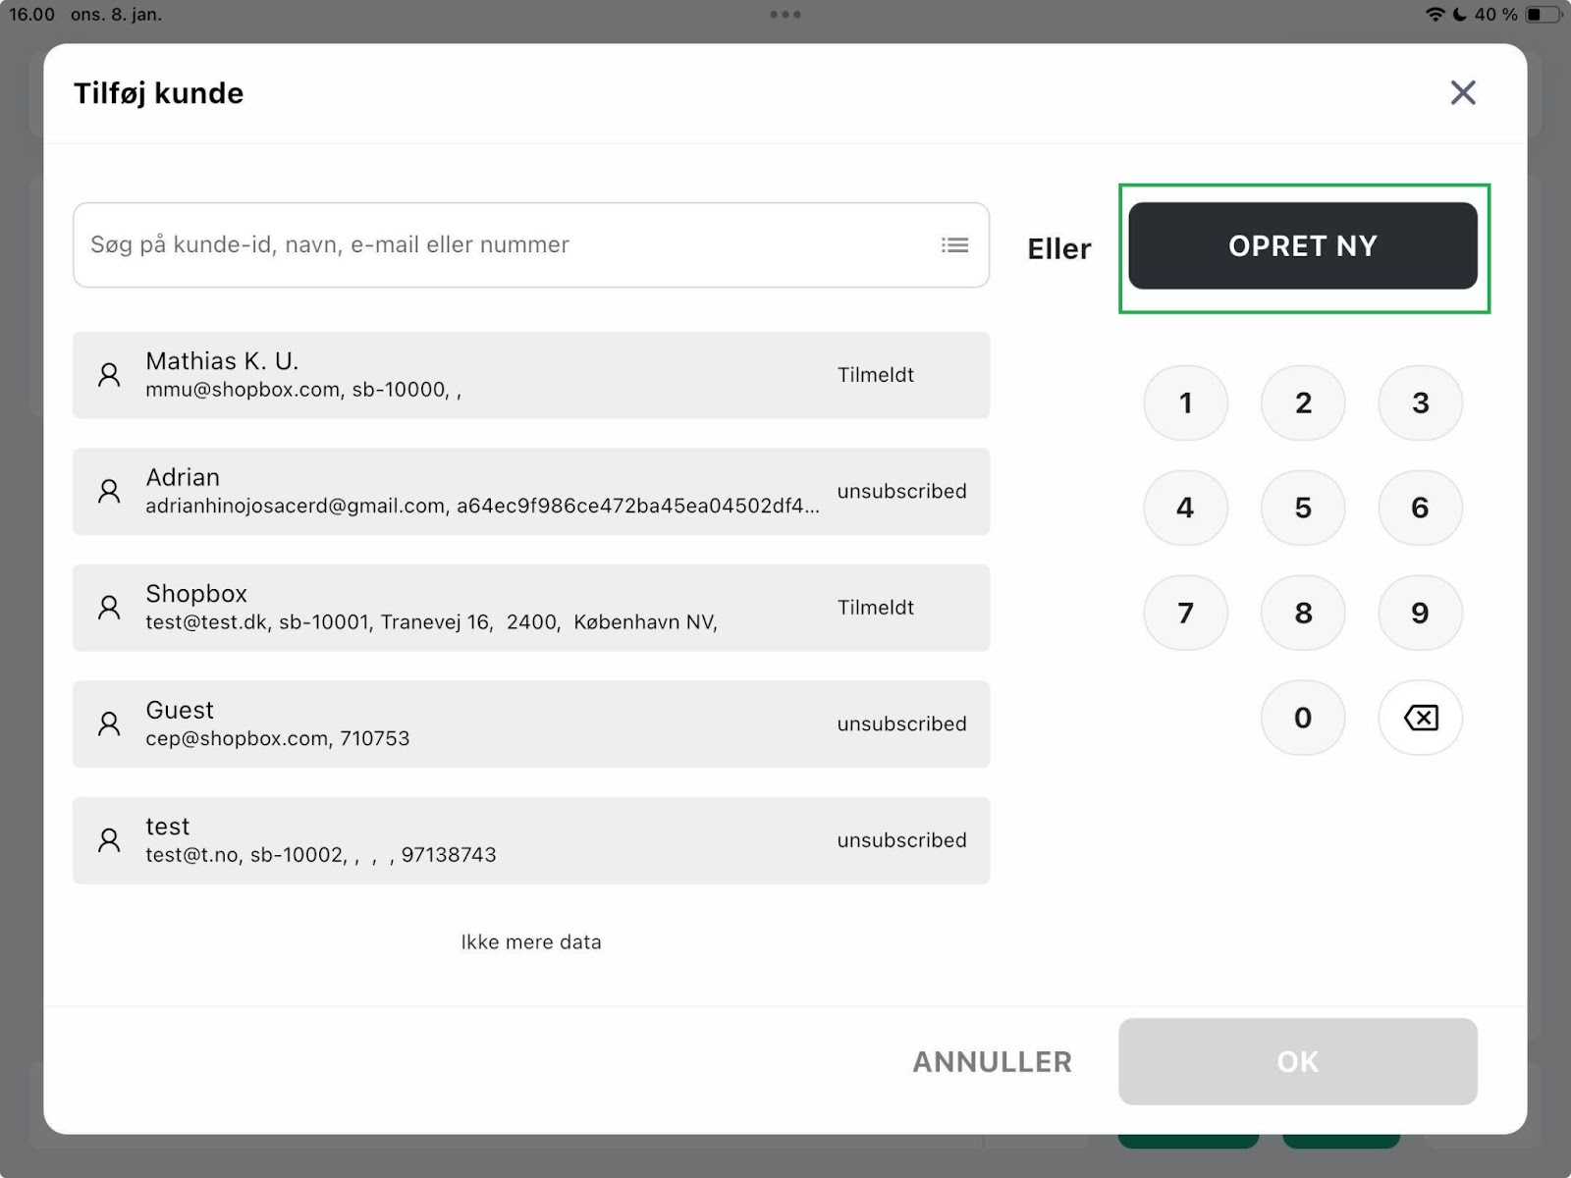The width and height of the screenshot is (1571, 1178).
Task: Tap keypad digit 5
Action: [x=1303, y=508]
